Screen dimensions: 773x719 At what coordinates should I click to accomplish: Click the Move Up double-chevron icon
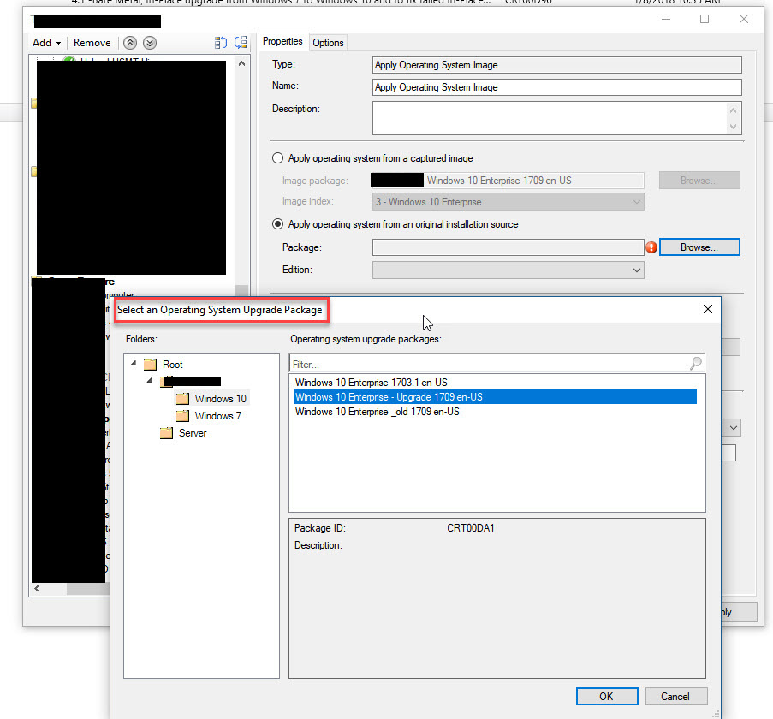(130, 43)
